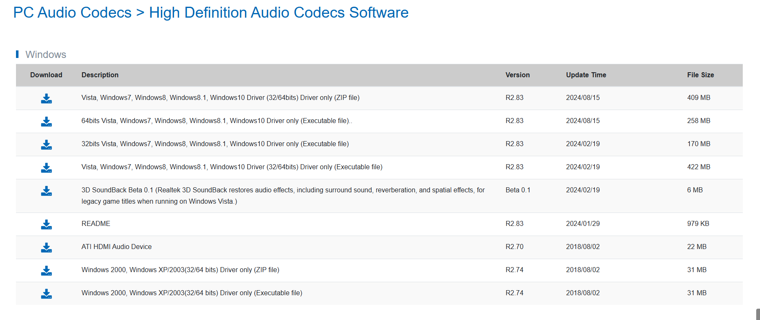Download Windows 2000/XP ZIP file driver

(x=46, y=271)
